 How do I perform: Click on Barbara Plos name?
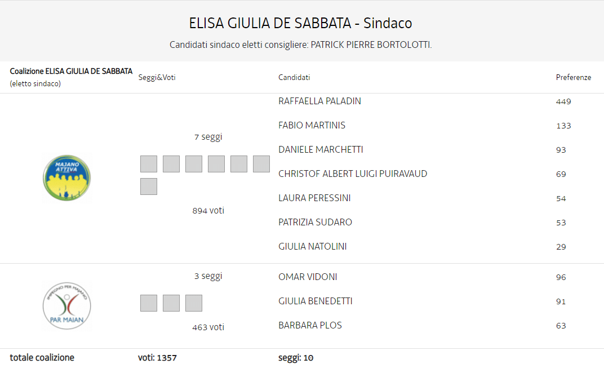[x=310, y=326]
